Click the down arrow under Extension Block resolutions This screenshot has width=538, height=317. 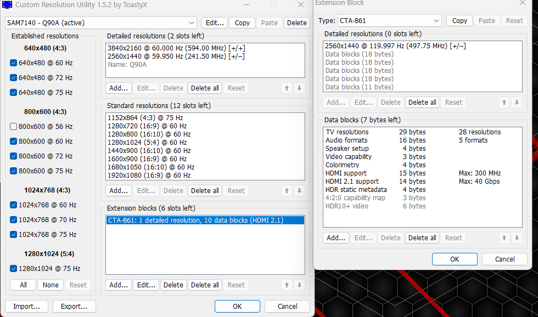pyautogui.click(x=517, y=102)
